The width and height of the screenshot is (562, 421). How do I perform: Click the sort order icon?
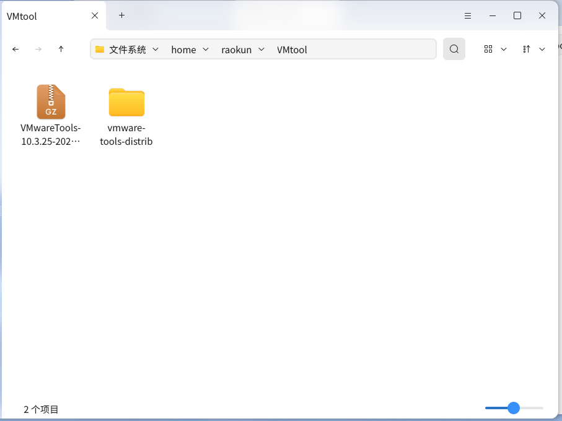(527, 49)
